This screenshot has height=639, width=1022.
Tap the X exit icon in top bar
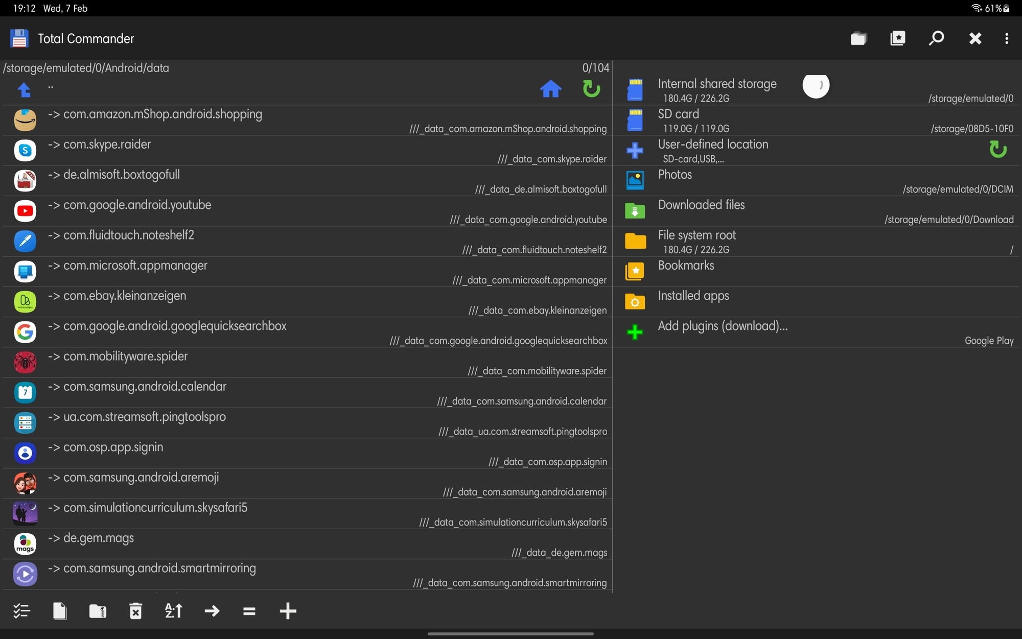pyautogui.click(x=975, y=38)
